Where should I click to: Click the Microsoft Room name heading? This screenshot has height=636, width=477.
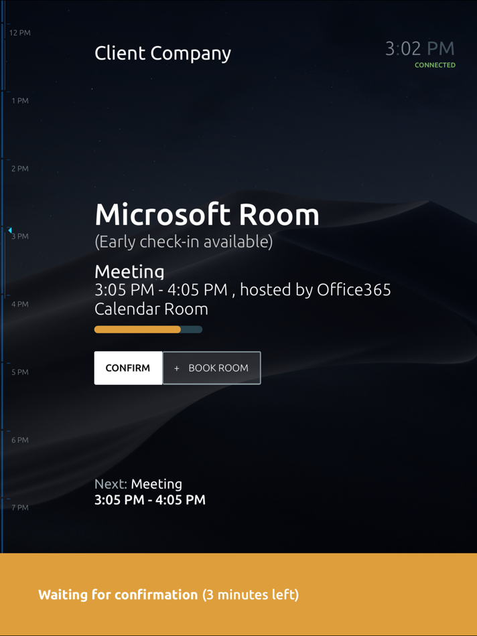click(x=207, y=215)
